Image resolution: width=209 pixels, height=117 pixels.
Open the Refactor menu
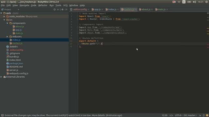(43, 6)
